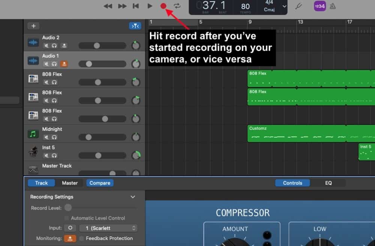Image resolution: width=375 pixels, height=246 pixels.
Task: Mute the Midnight track
Action: (x=46, y=137)
